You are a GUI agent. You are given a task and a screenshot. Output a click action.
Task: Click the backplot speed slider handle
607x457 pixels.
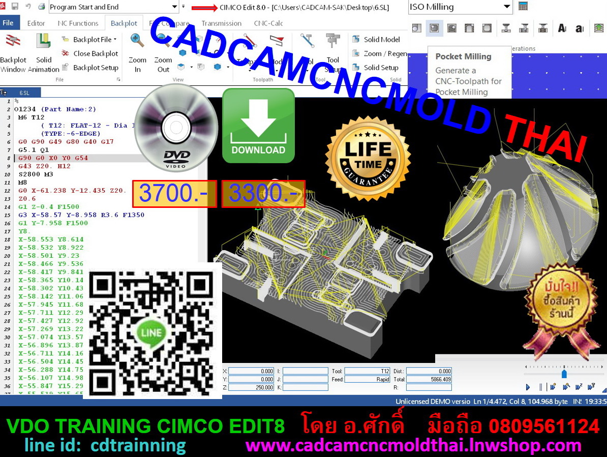[x=564, y=374]
